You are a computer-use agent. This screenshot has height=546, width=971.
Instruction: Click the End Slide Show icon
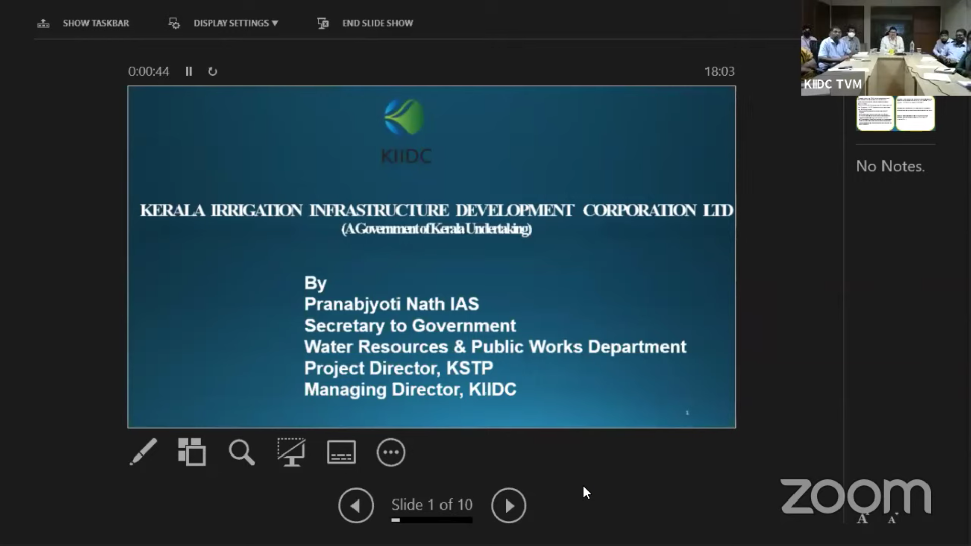323,23
